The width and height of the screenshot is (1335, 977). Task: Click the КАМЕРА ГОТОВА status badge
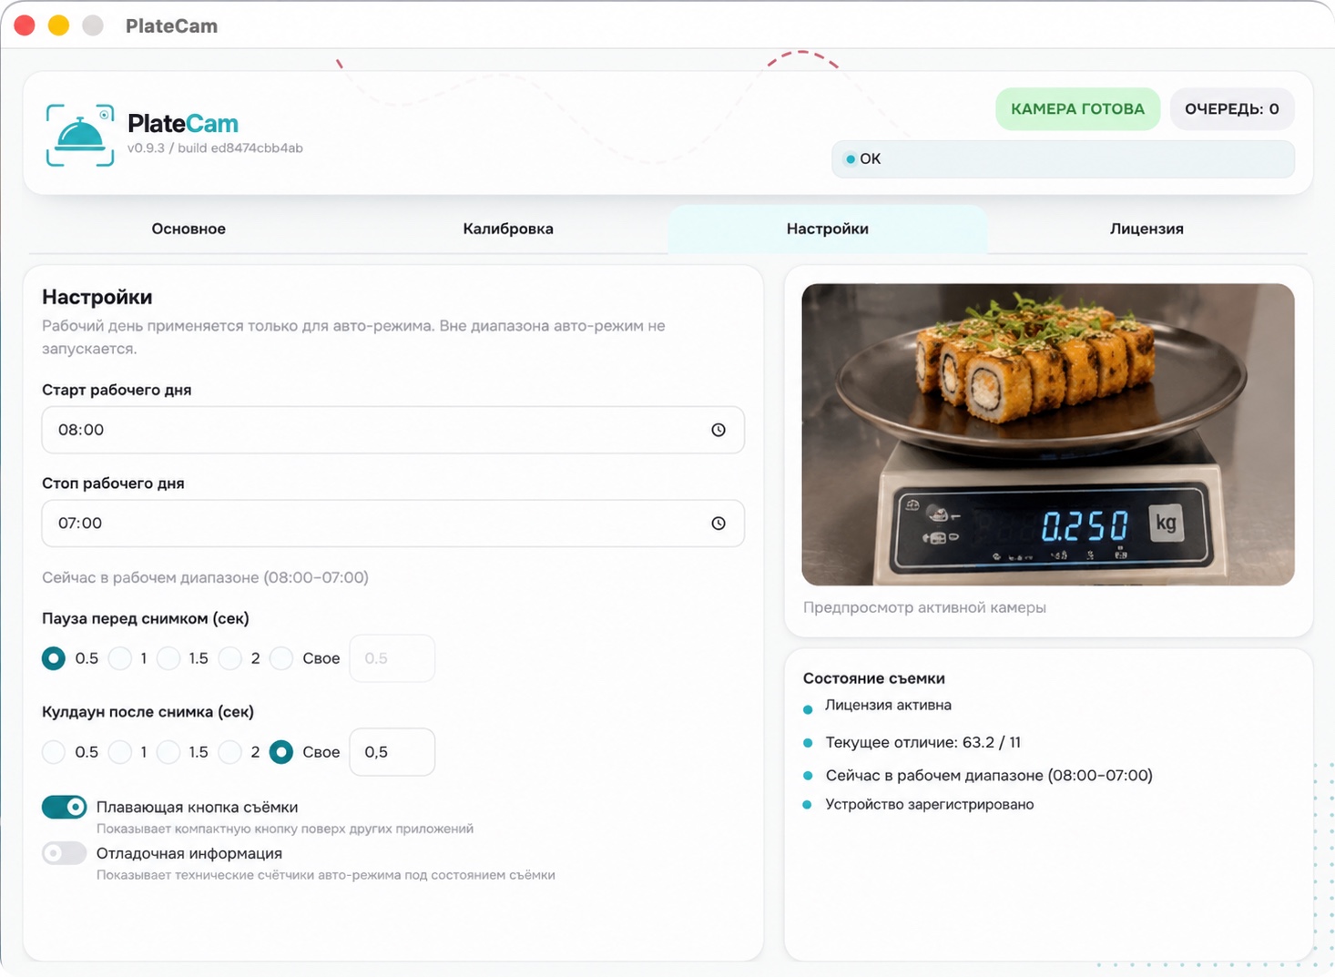[x=1077, y=109]
